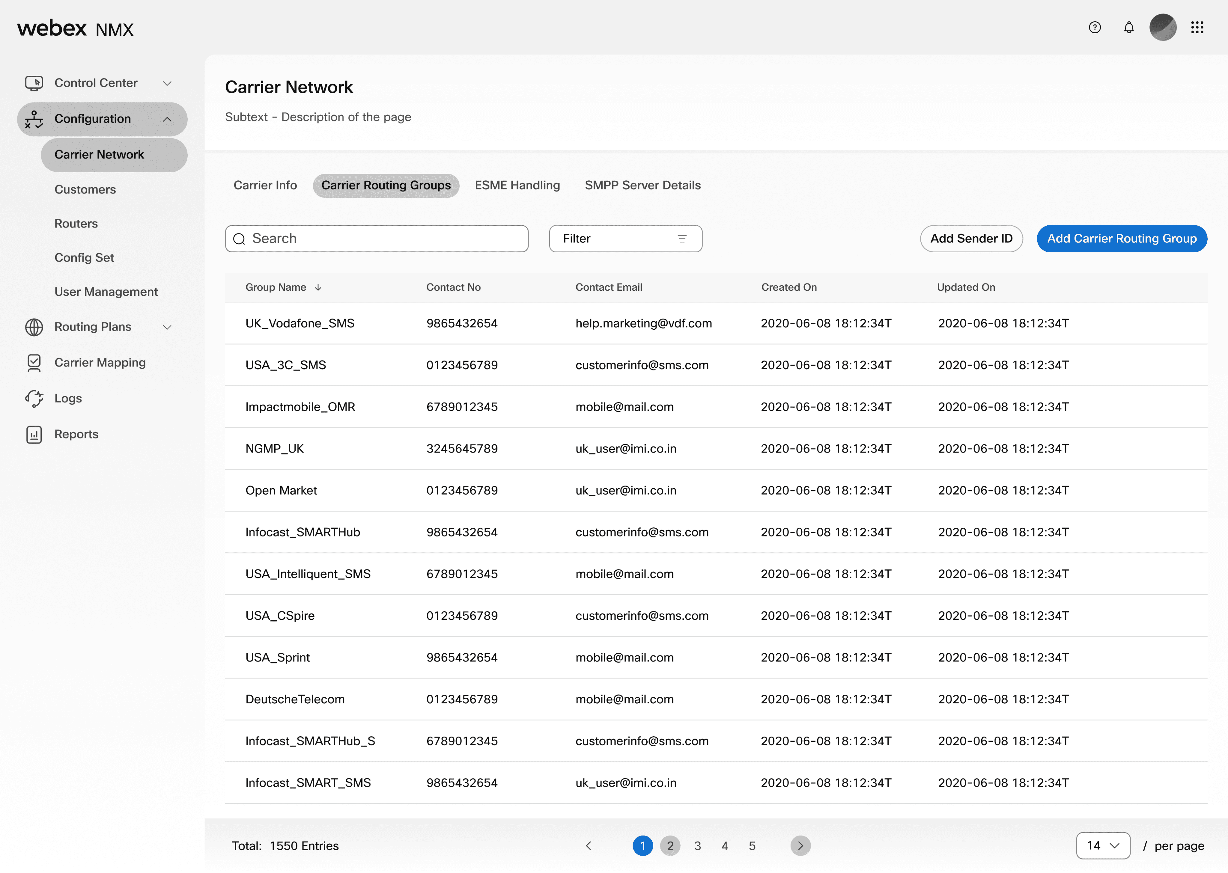
Task: Click the Control Center monitor icon
Action: point(34,83)
